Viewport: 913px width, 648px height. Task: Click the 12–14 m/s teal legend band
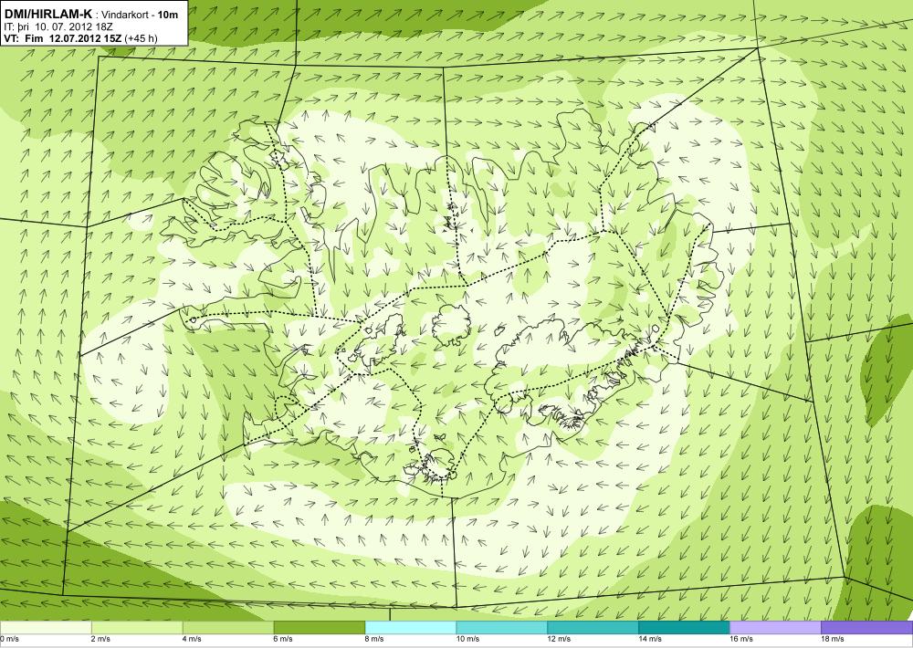tap(593, 628)
